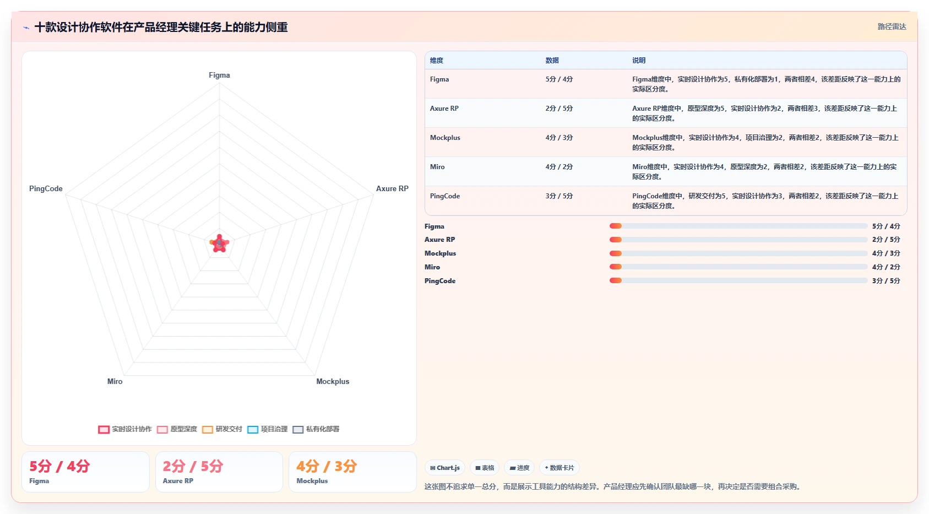This screenshot has height=514, width=929.
Task: Select the Mockplus cell in the table
Action: click(x=445, y=138)
